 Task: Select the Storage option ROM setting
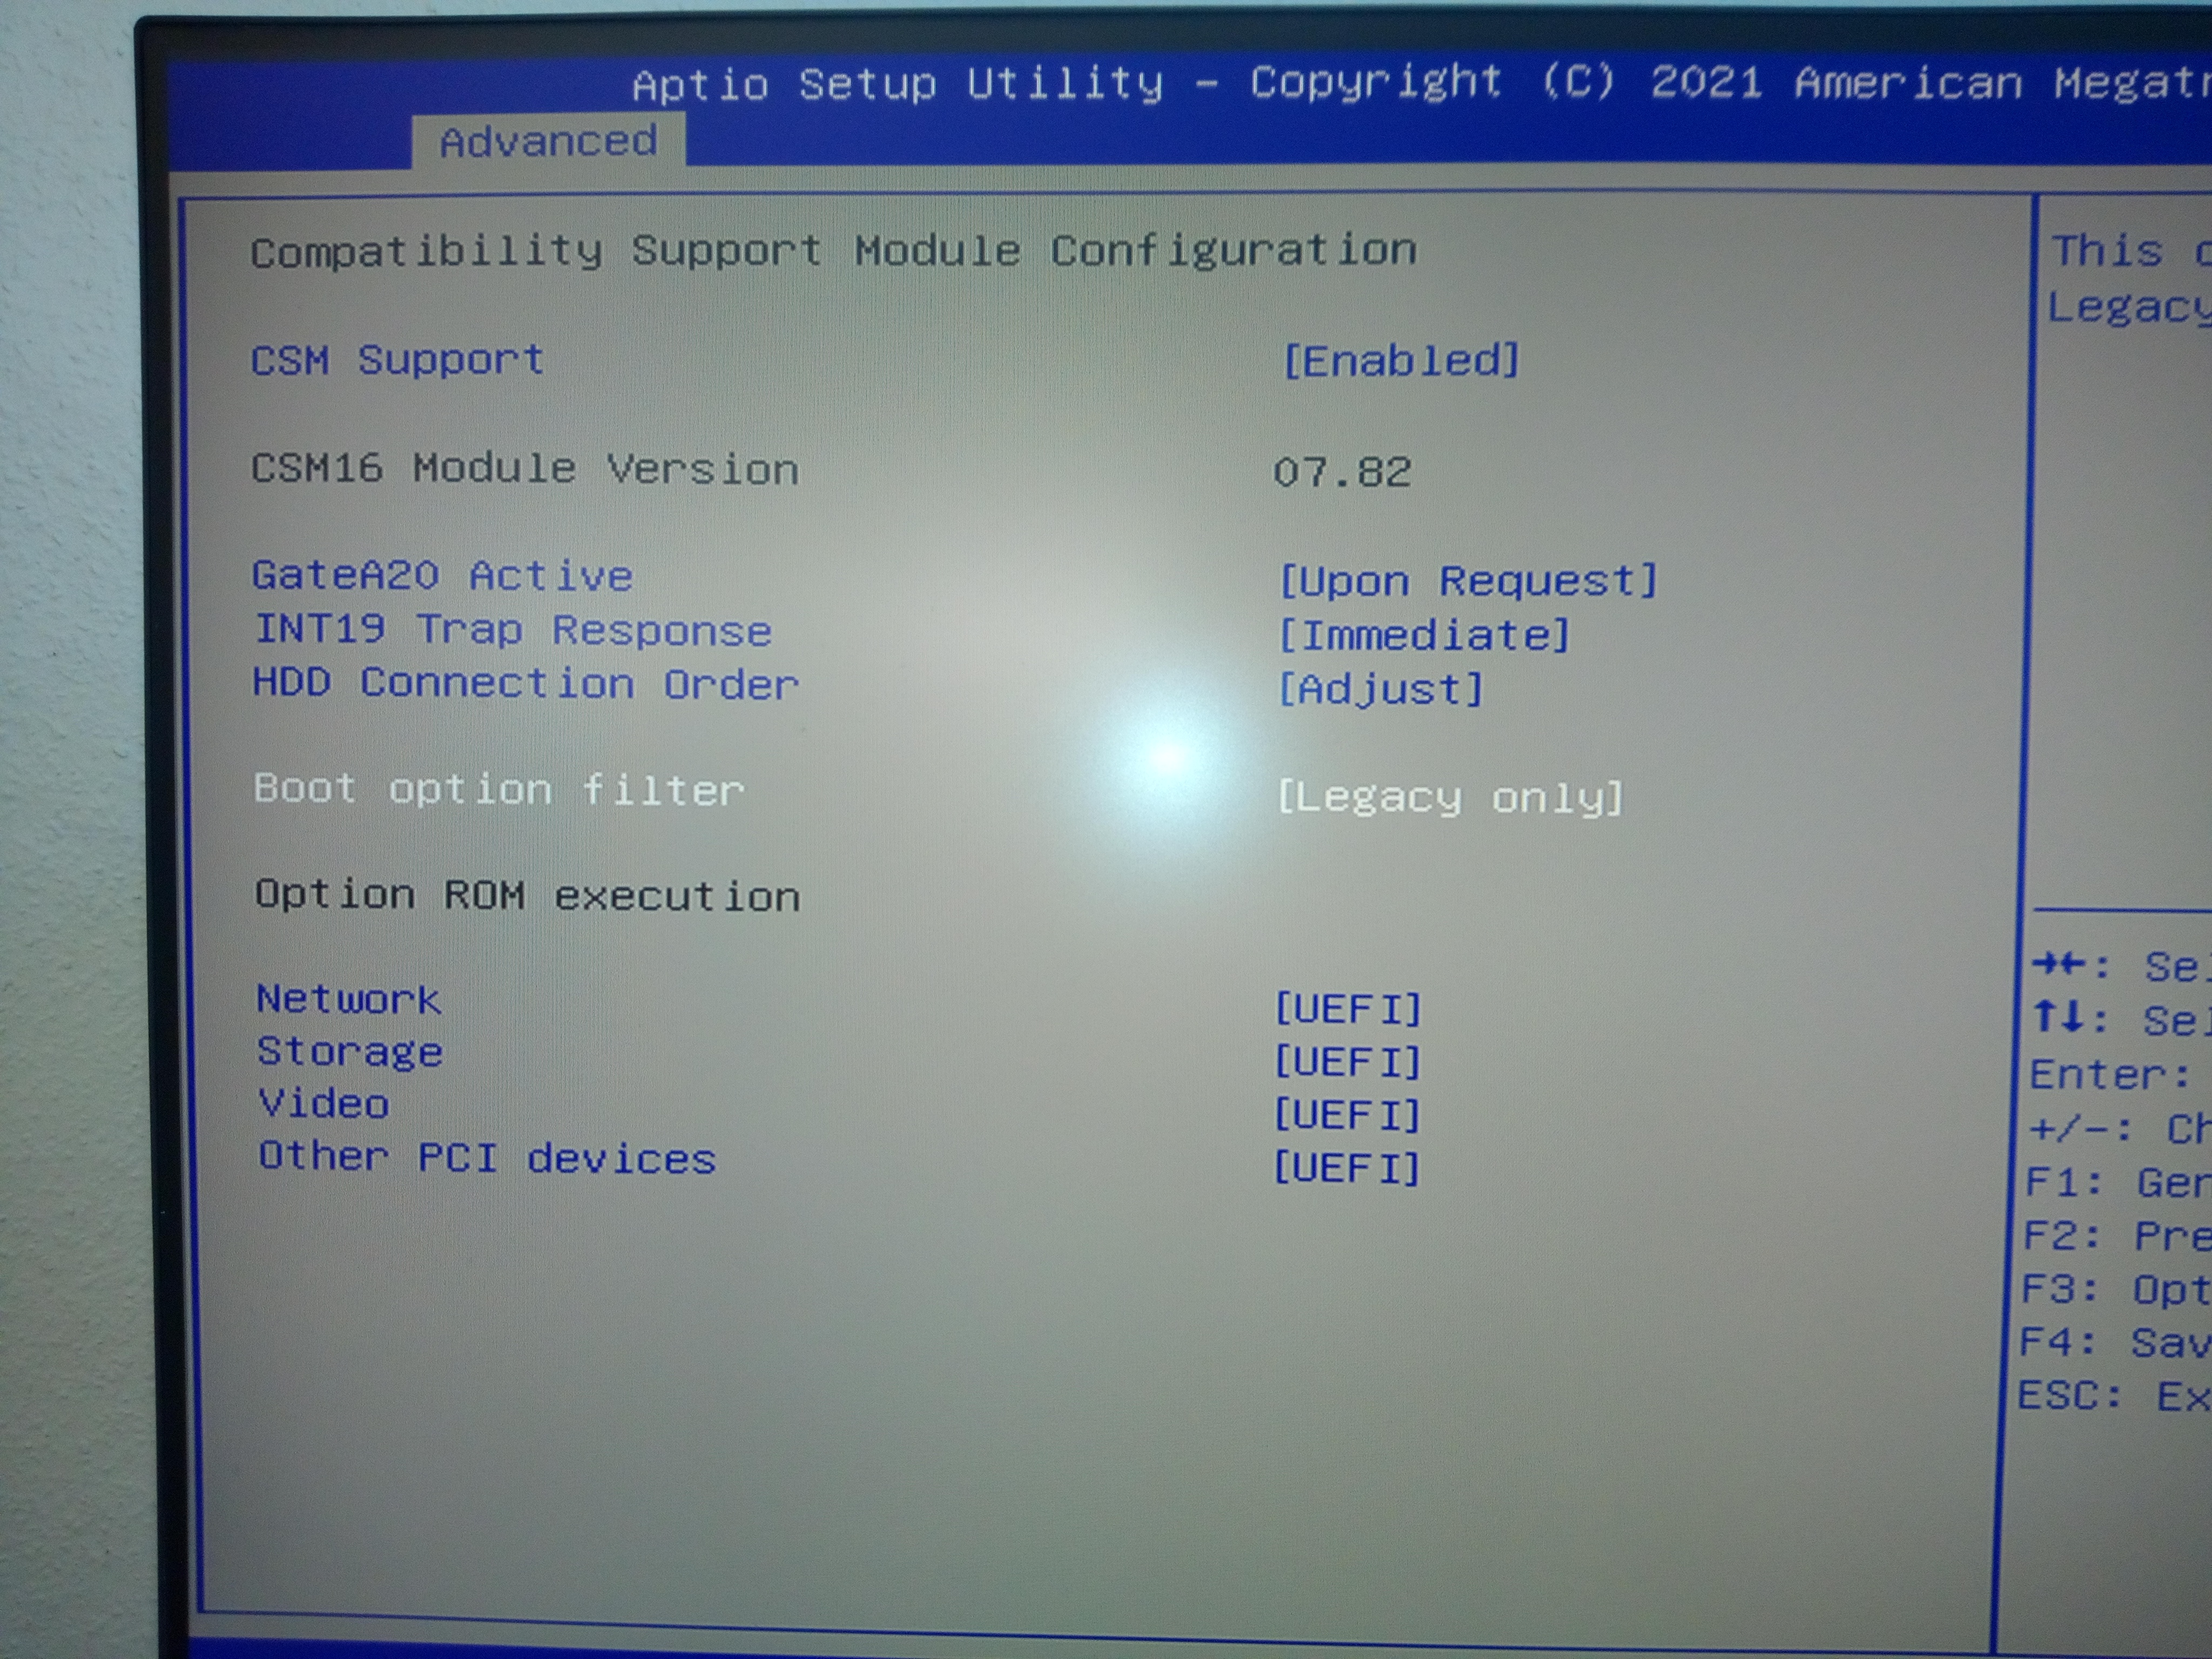[349, 1052]
